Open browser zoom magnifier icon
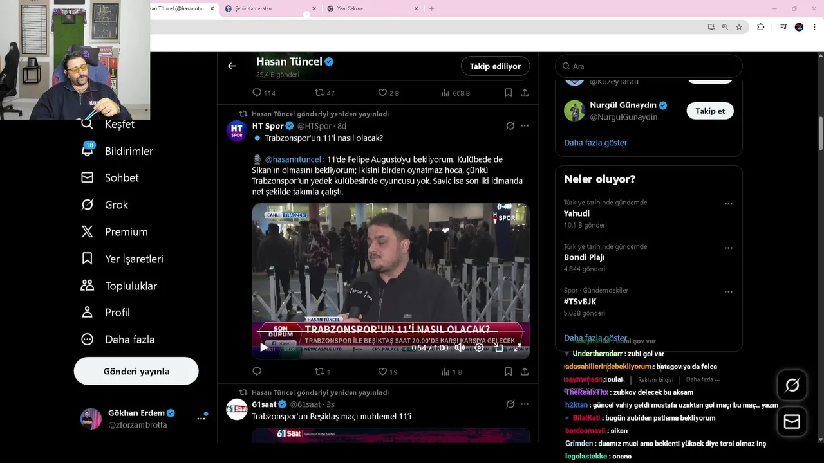The width and height of the screenshot is (824, 463). click(725, 27)
